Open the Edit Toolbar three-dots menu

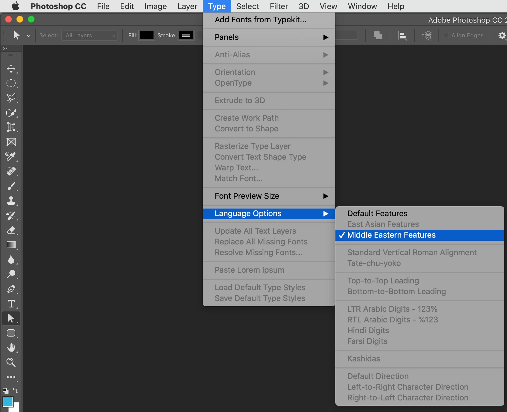pyautogui.click(x=11, y=377)
